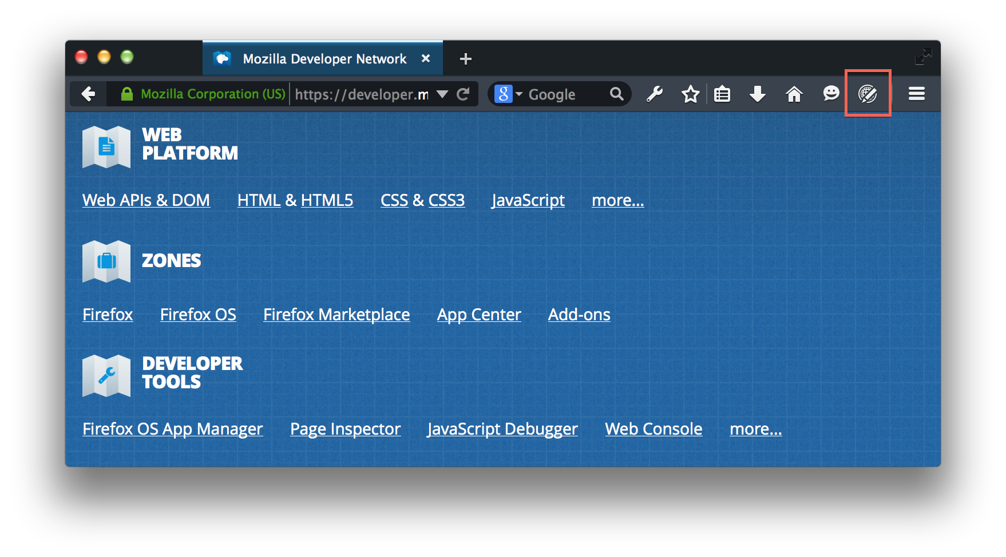The height and width of the screenshot is (557, 1006).
Task: Open the Add-ons link
Action: [579, 315]
